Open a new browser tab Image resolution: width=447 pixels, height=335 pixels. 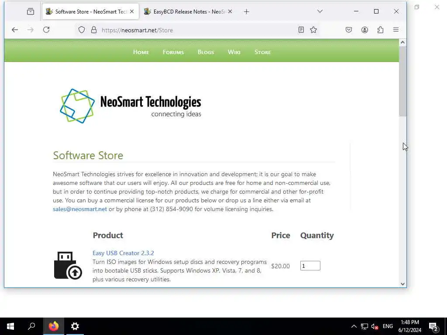[247, 12]
